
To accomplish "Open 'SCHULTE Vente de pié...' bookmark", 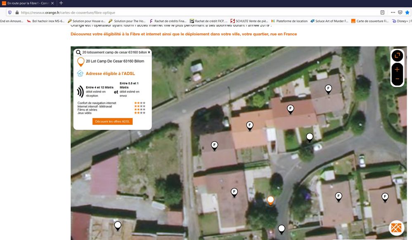I will pyautogui.click(x=249, y=21).
